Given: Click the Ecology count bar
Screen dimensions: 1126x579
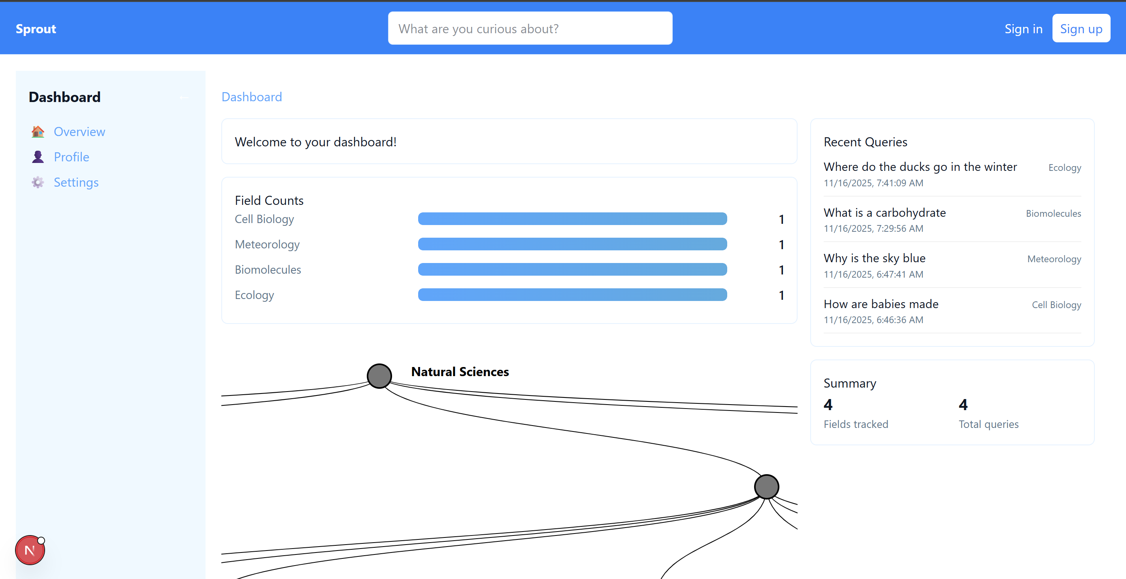Looking at the screenshot, I should click(572, 295).
